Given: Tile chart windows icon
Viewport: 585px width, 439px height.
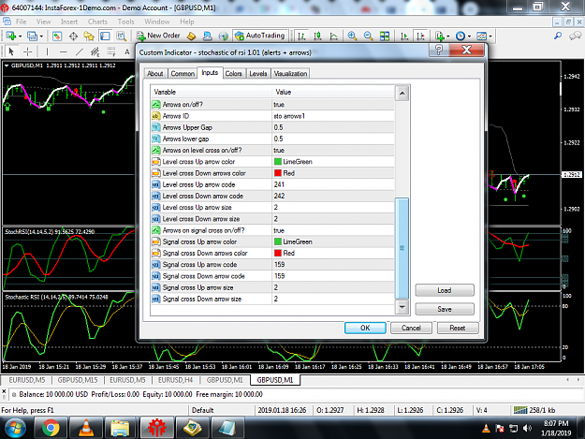Looking at the screenshot, I should [x=385, y=37].
